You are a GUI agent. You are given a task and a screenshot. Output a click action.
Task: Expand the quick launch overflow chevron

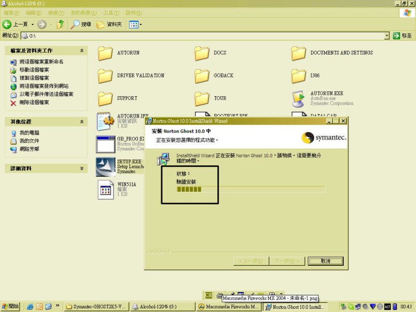point(57,306)
